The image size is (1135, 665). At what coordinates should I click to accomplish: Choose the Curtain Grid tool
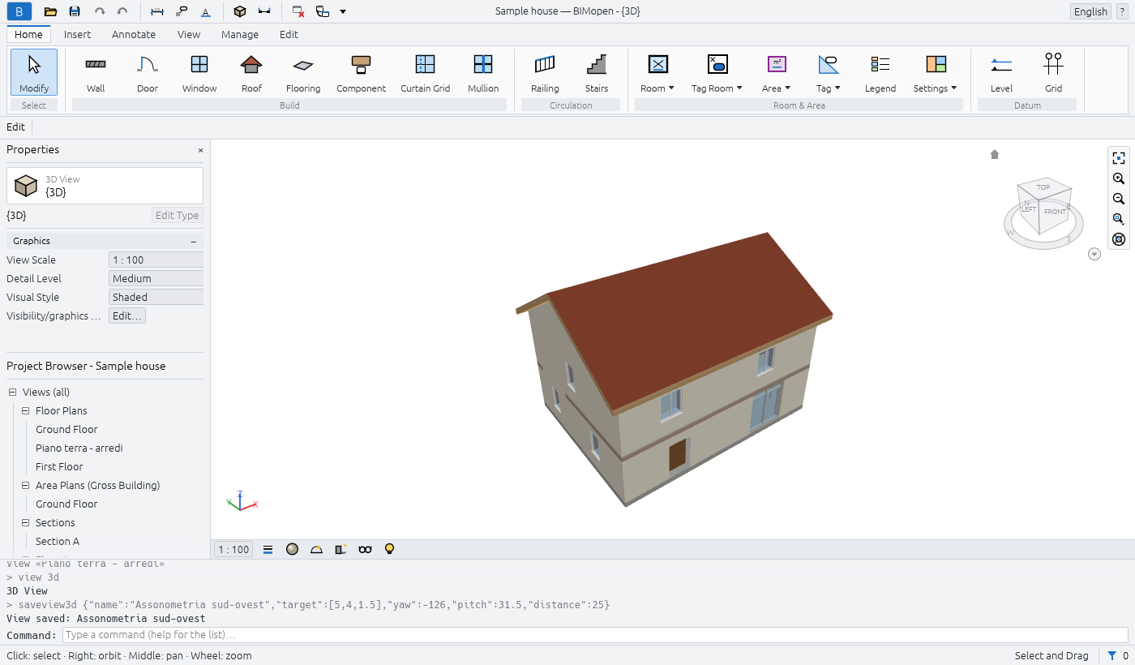425,73
